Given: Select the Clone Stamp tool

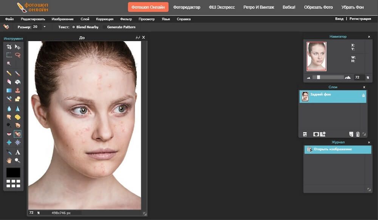Looking at the screenshot, I should (17, 91).
